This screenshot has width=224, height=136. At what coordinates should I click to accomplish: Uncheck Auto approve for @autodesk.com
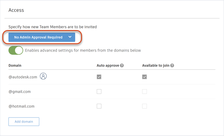[99, 77]
